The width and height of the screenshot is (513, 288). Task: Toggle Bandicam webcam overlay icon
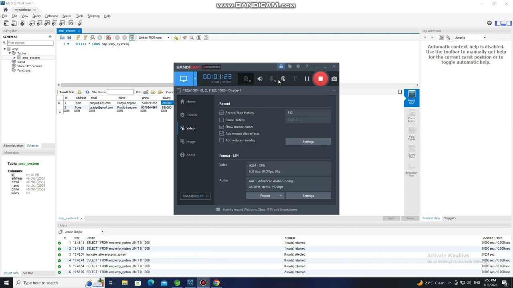246,79
